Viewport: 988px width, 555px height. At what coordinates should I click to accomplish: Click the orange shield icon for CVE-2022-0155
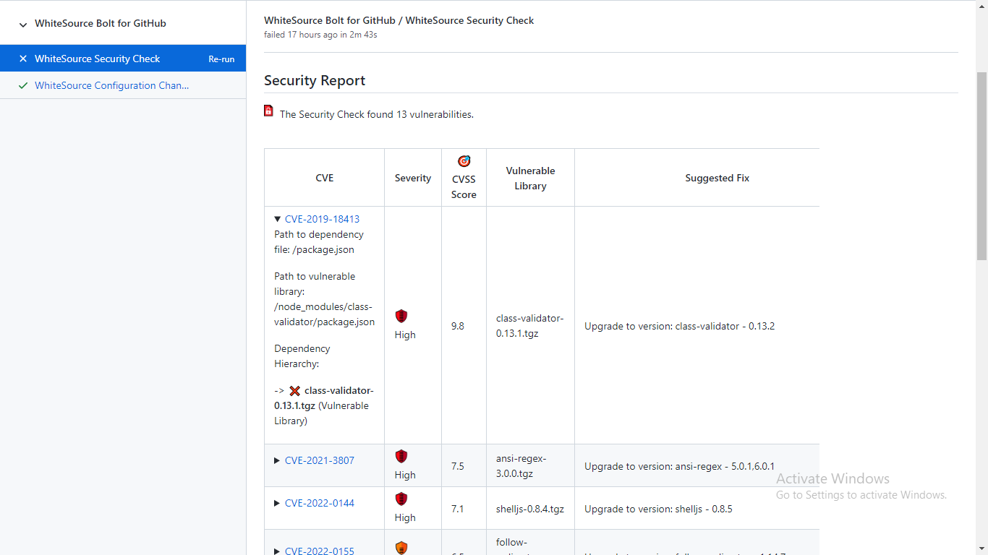pos(401,548)
